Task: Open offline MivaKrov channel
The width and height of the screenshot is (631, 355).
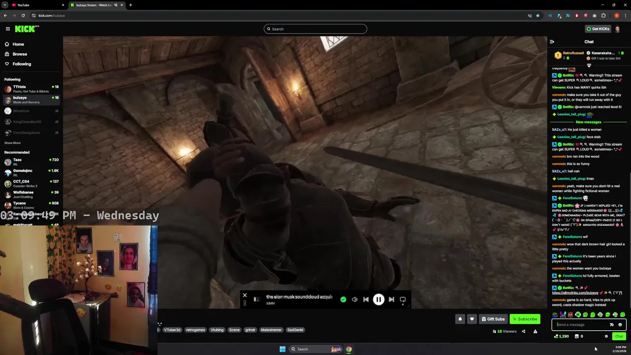Action: [31, 111]
